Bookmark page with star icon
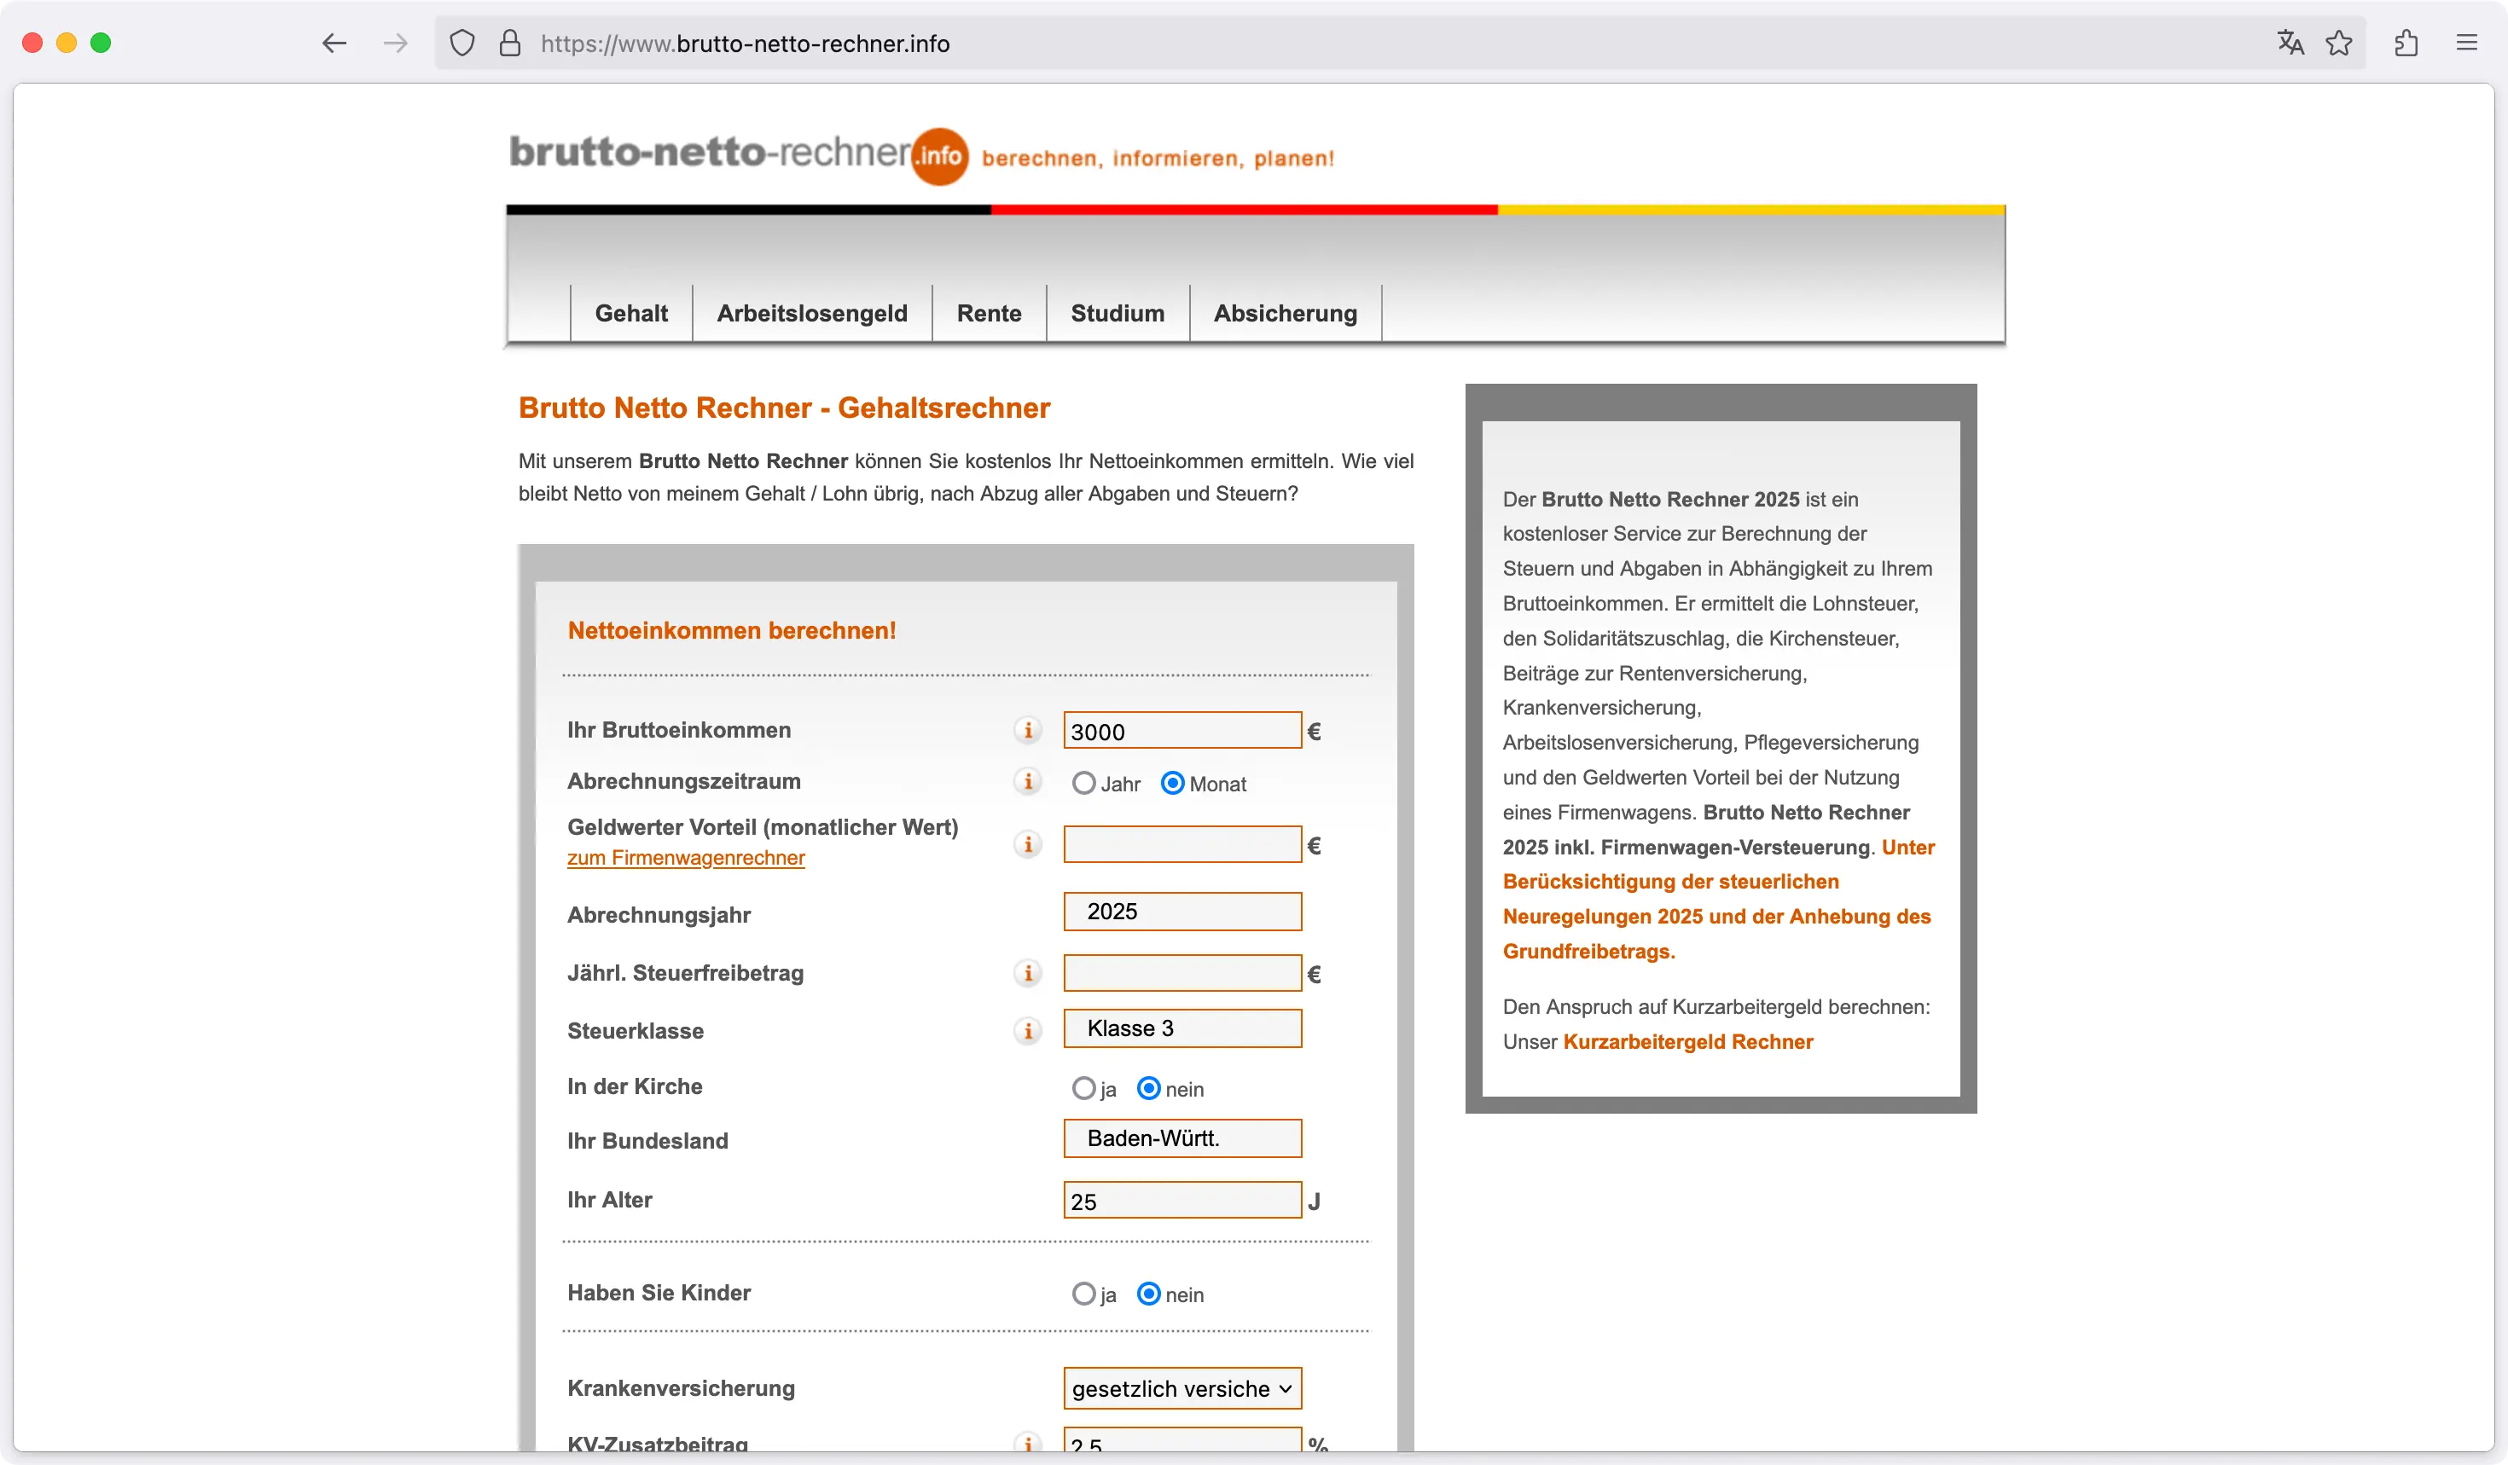 coord(2339,43)
